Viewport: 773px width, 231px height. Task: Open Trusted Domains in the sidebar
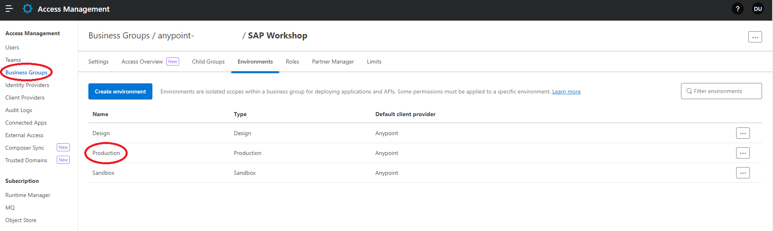tap(26, 160)
